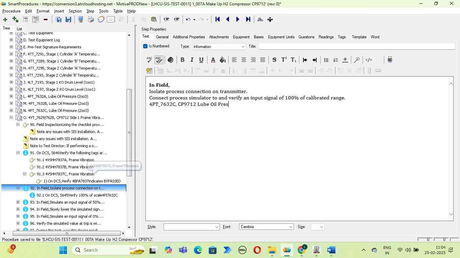Justify the text alignment
This screenshot has width=460, height=258.
[263, 60]
